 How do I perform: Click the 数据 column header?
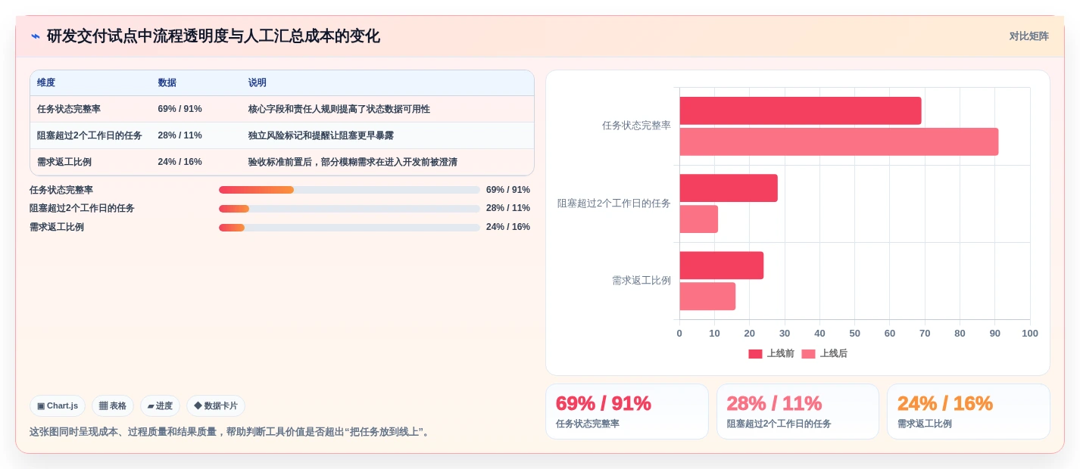coord(167,82)
